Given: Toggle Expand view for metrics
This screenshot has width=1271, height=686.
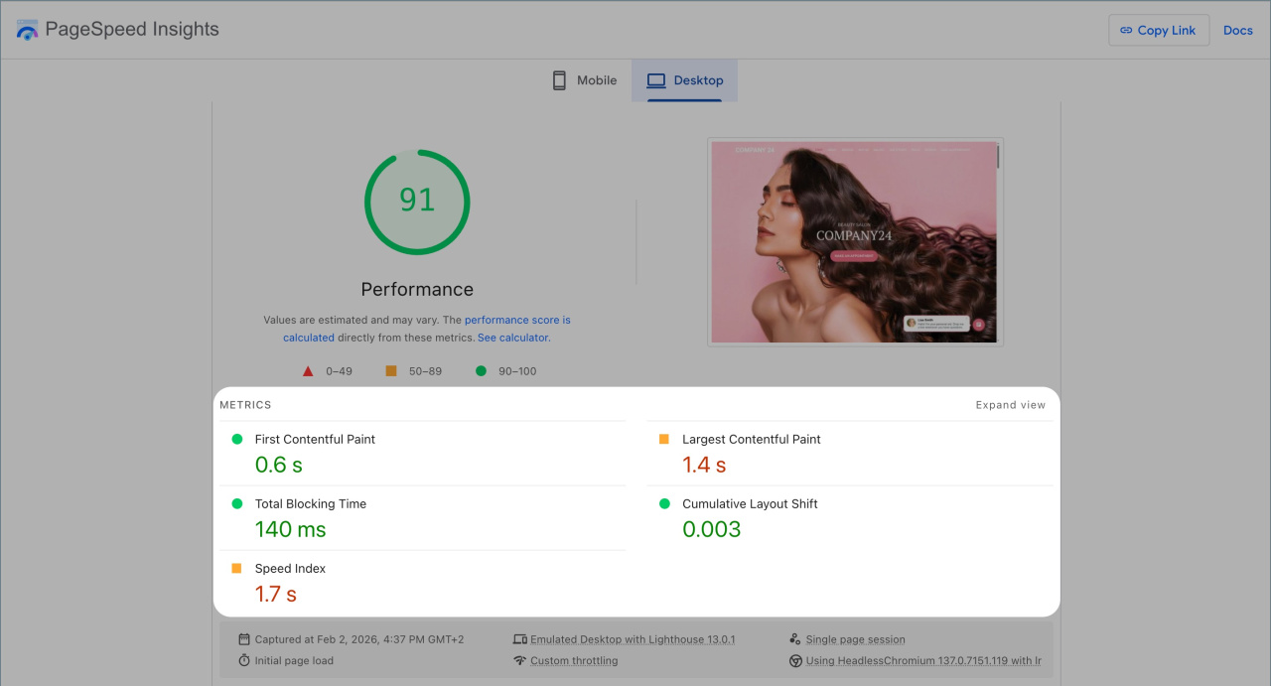Looking at the screenshot, I should click(1010, 405).
